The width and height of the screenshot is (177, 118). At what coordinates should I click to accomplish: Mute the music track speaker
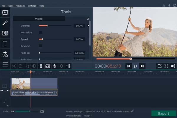[x=8, y=106]
